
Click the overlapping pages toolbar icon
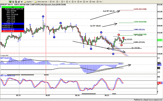click(x=16, y=2)
